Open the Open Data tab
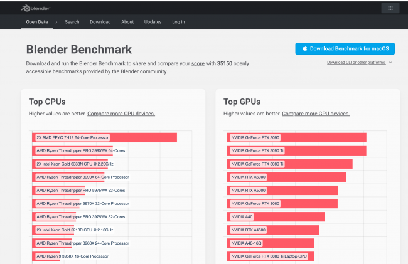Viewport: 408px width, 264px height. pyautogui.click(x=37, y=22)
